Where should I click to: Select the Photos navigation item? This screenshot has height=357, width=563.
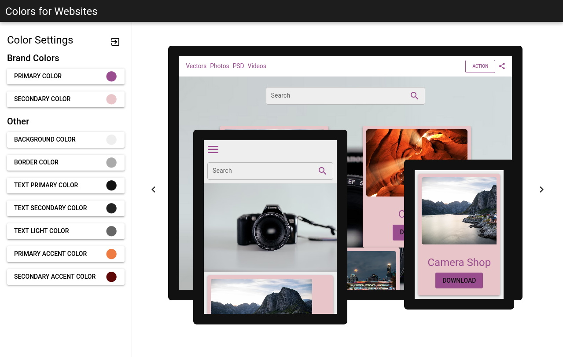[219, 66]
